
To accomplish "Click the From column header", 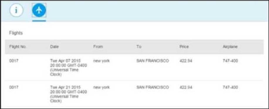I will click(98, 47).
